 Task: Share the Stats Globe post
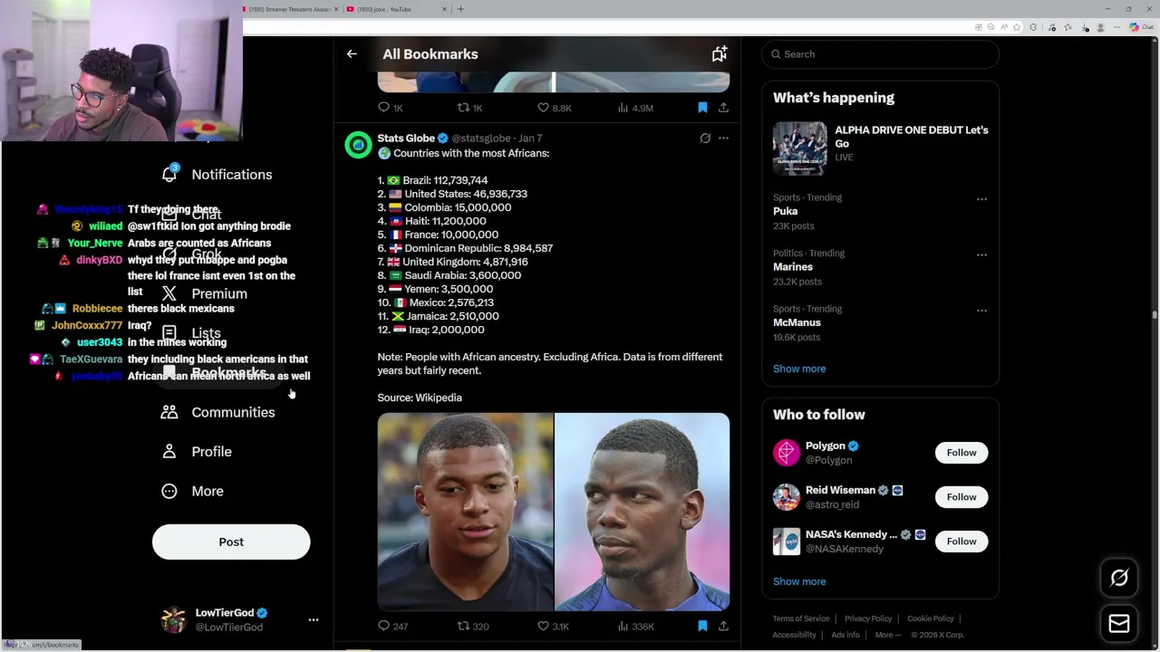(x=723, y=626)
